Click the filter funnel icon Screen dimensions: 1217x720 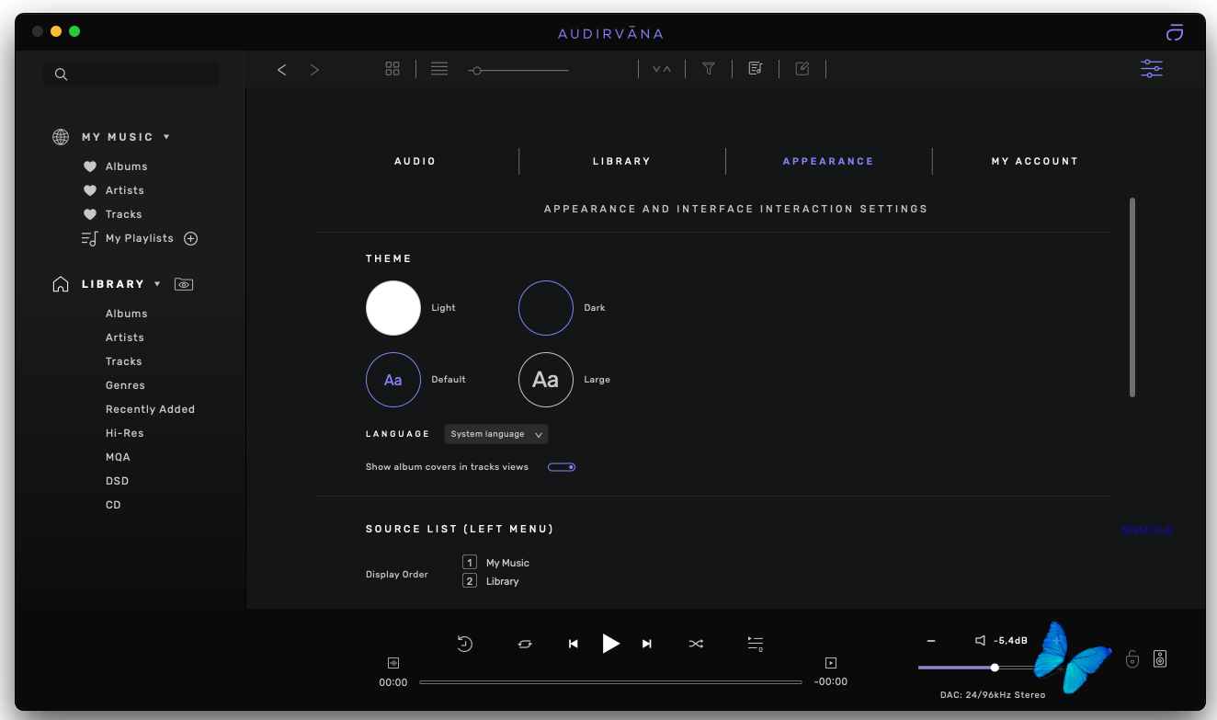coord(709,69)
